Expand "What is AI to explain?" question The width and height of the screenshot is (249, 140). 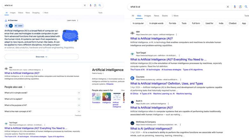tap(43, 99)
